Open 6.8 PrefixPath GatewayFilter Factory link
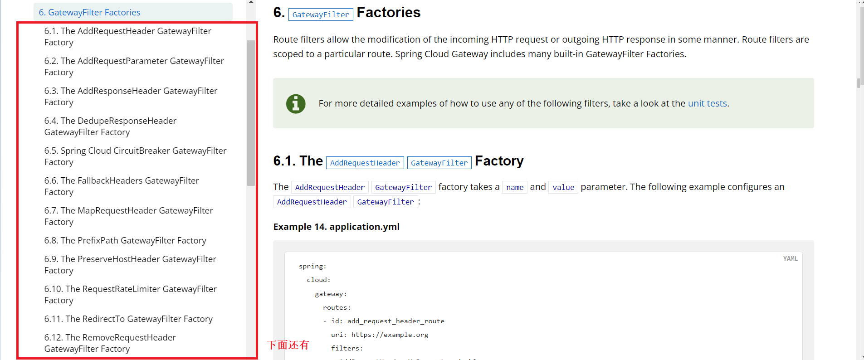The image size is (864, 360). [125, 240]
